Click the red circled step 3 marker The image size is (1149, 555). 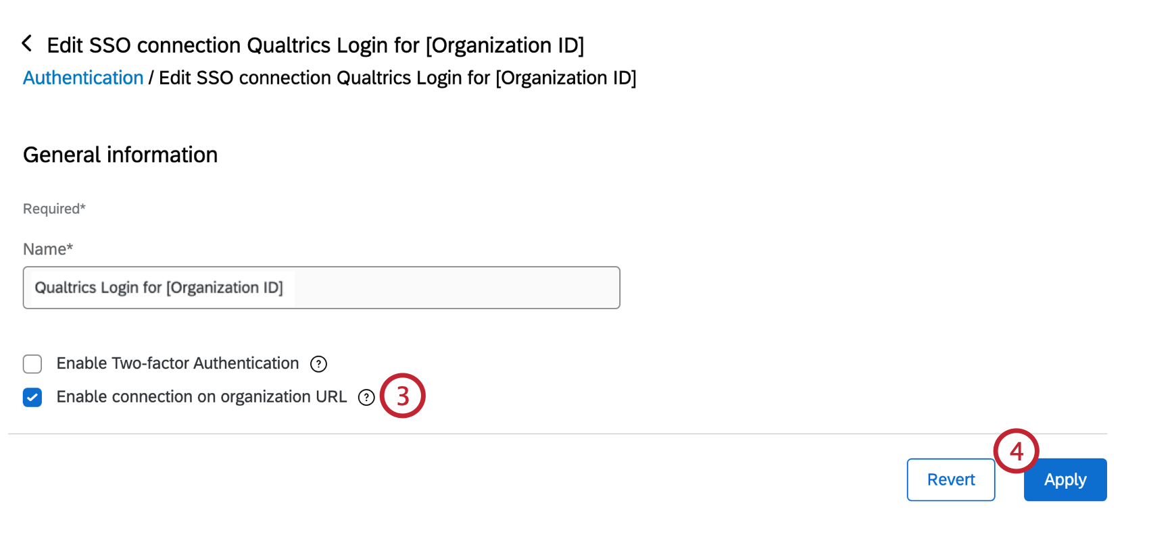pyautogui.click(x=403, y=396)
